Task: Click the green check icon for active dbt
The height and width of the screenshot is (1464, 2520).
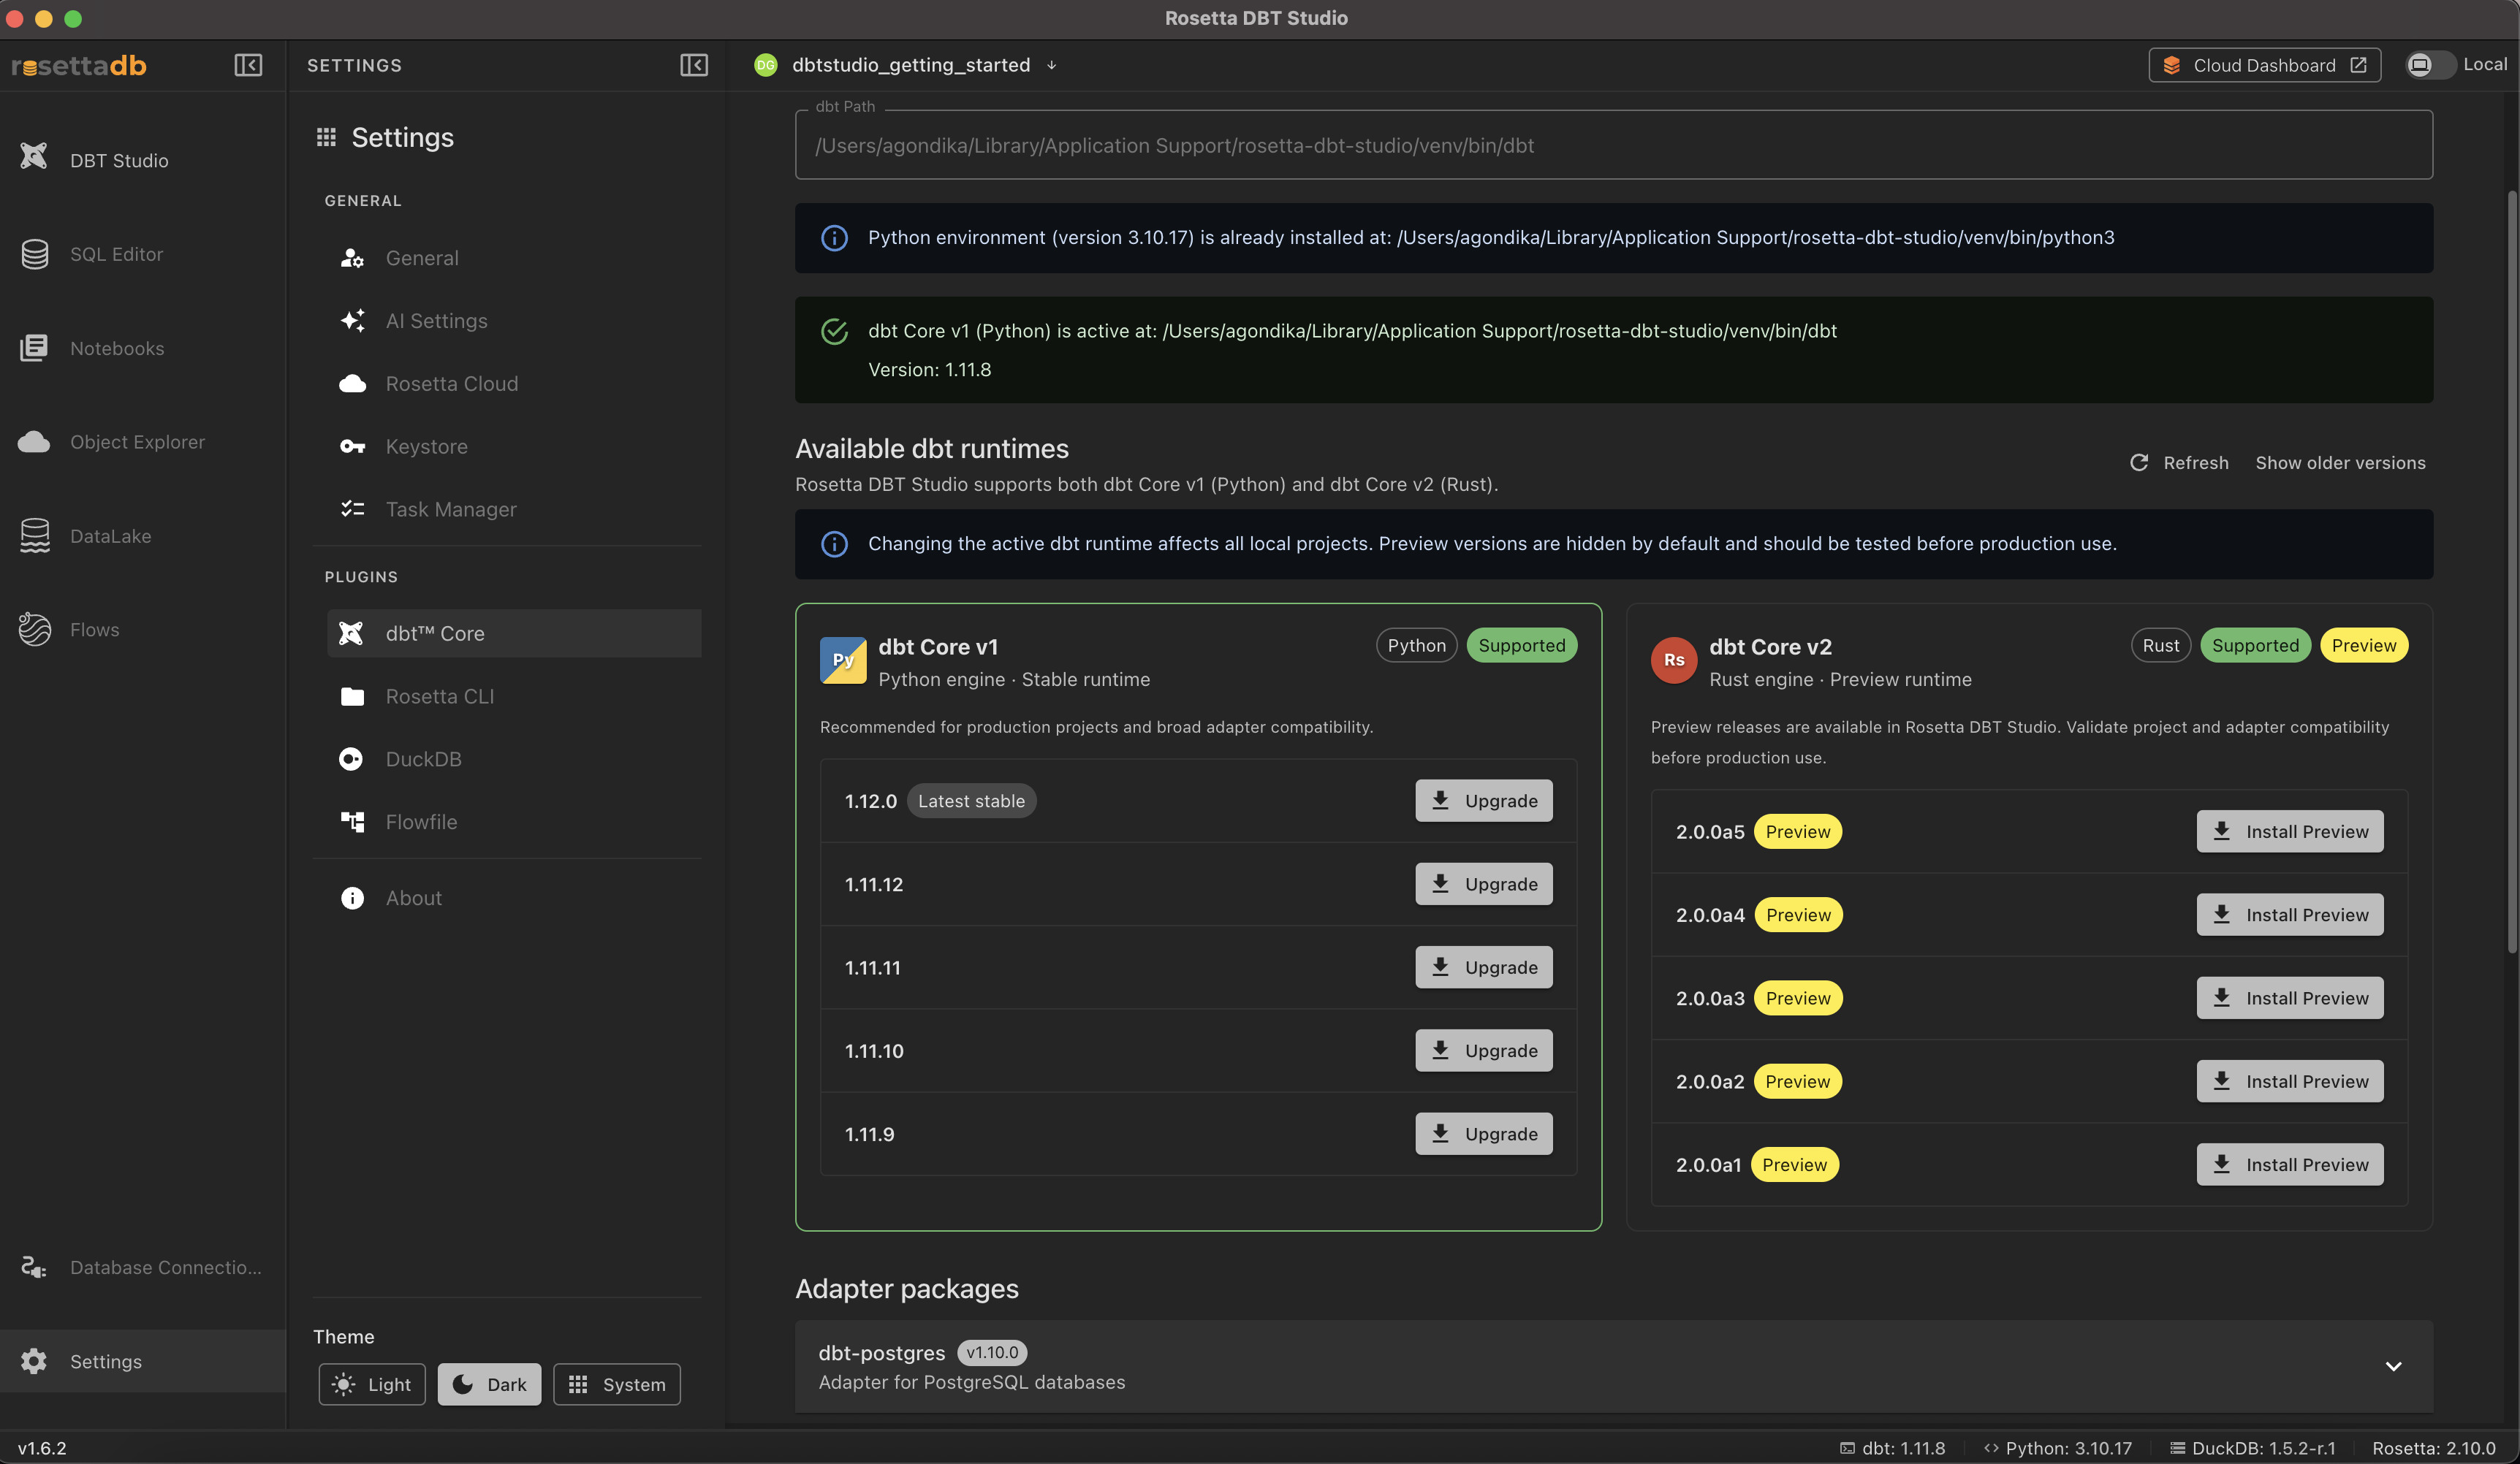Action: click(834, 331)
